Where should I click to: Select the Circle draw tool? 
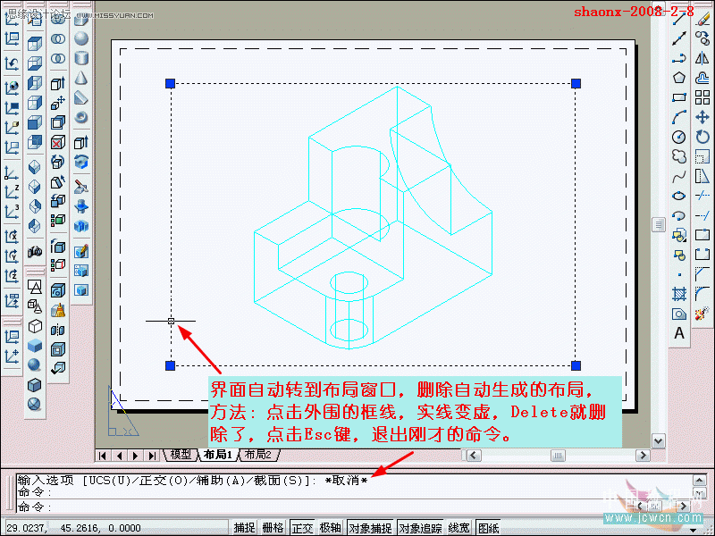tap(679, 137)
